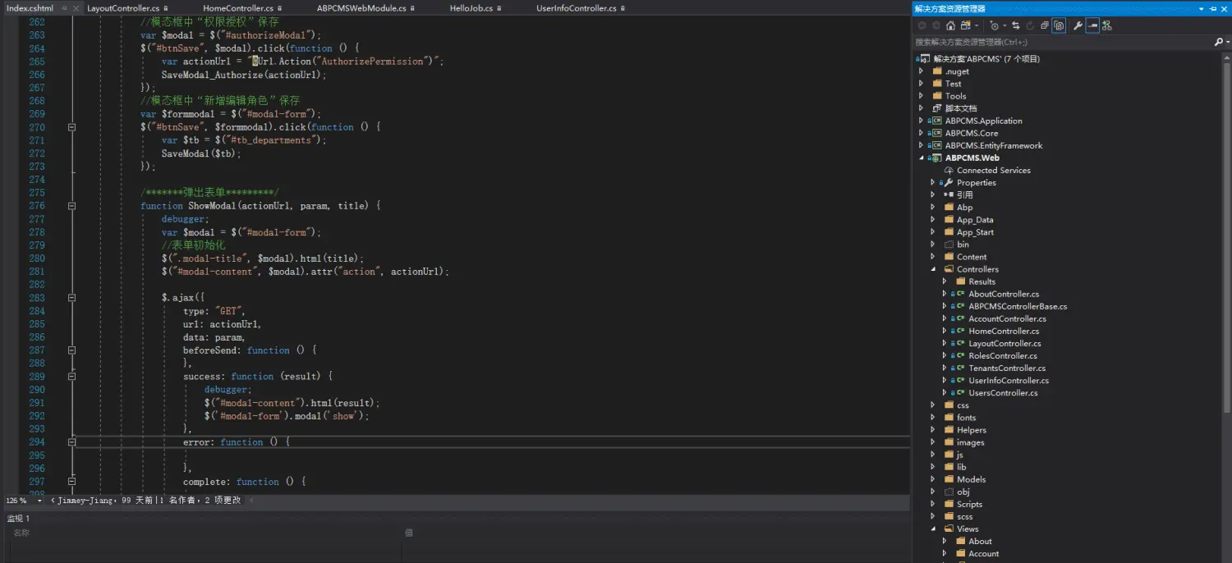Collapse the Controllers folder
The width and height of the screenshot is (1232, 563).
933,269
